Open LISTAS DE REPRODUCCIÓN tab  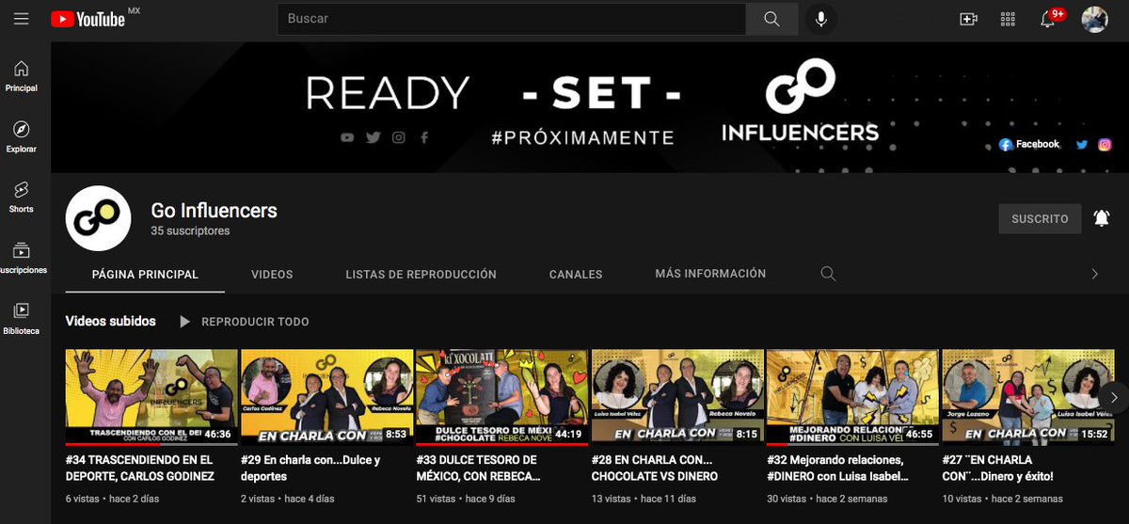[x=421, y=275]
